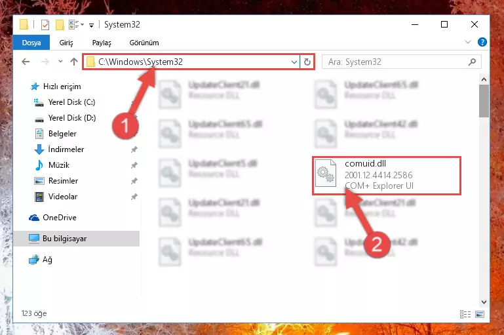Expand the ribbon with the chevron
Image resolution: width=504 pixels, height=335 pixels.
(468, 42)
